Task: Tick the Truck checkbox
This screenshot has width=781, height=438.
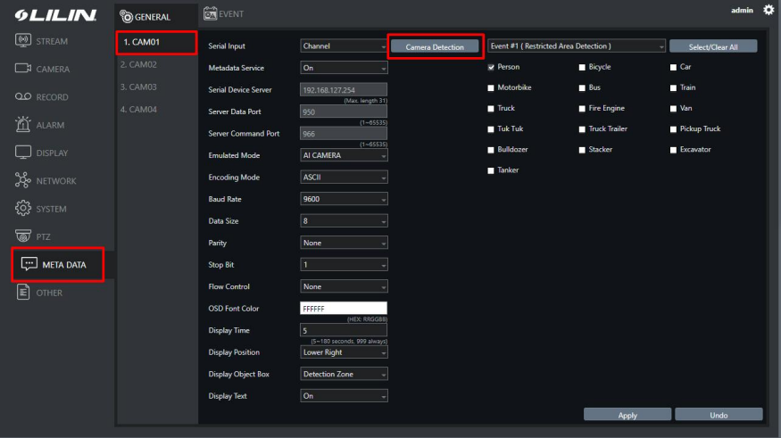Action: click(x=491, y=109)
